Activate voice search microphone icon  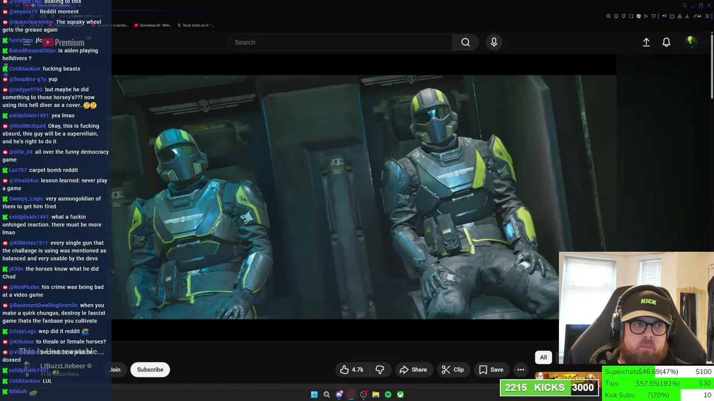click(x=494, y=42)
